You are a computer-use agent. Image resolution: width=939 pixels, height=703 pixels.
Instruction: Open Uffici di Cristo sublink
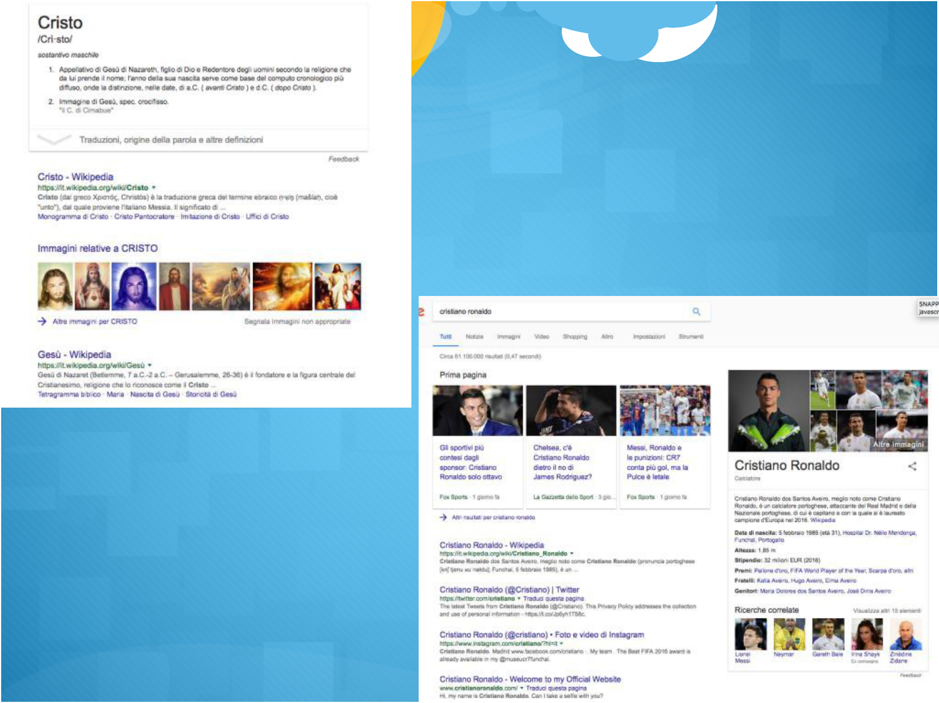point(267,217)
